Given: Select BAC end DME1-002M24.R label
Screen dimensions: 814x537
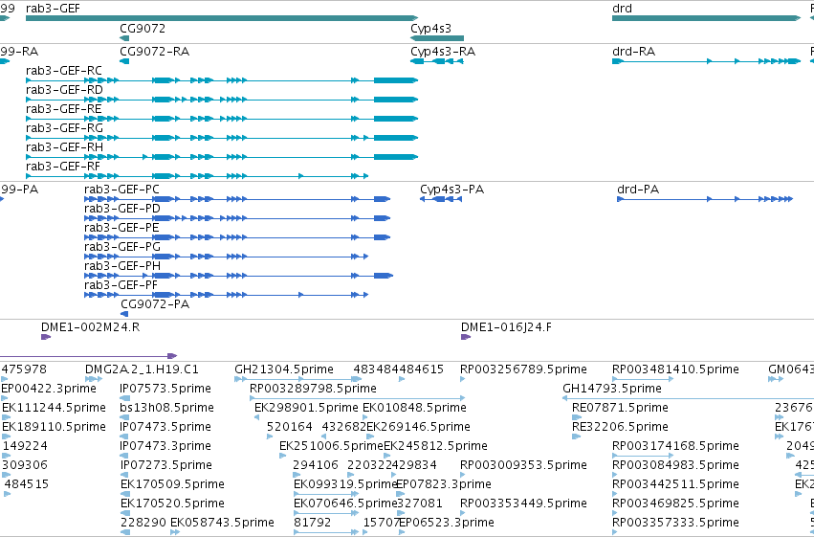Looking at the screenshot, I should pyautogui.click(x=90, y=327).
